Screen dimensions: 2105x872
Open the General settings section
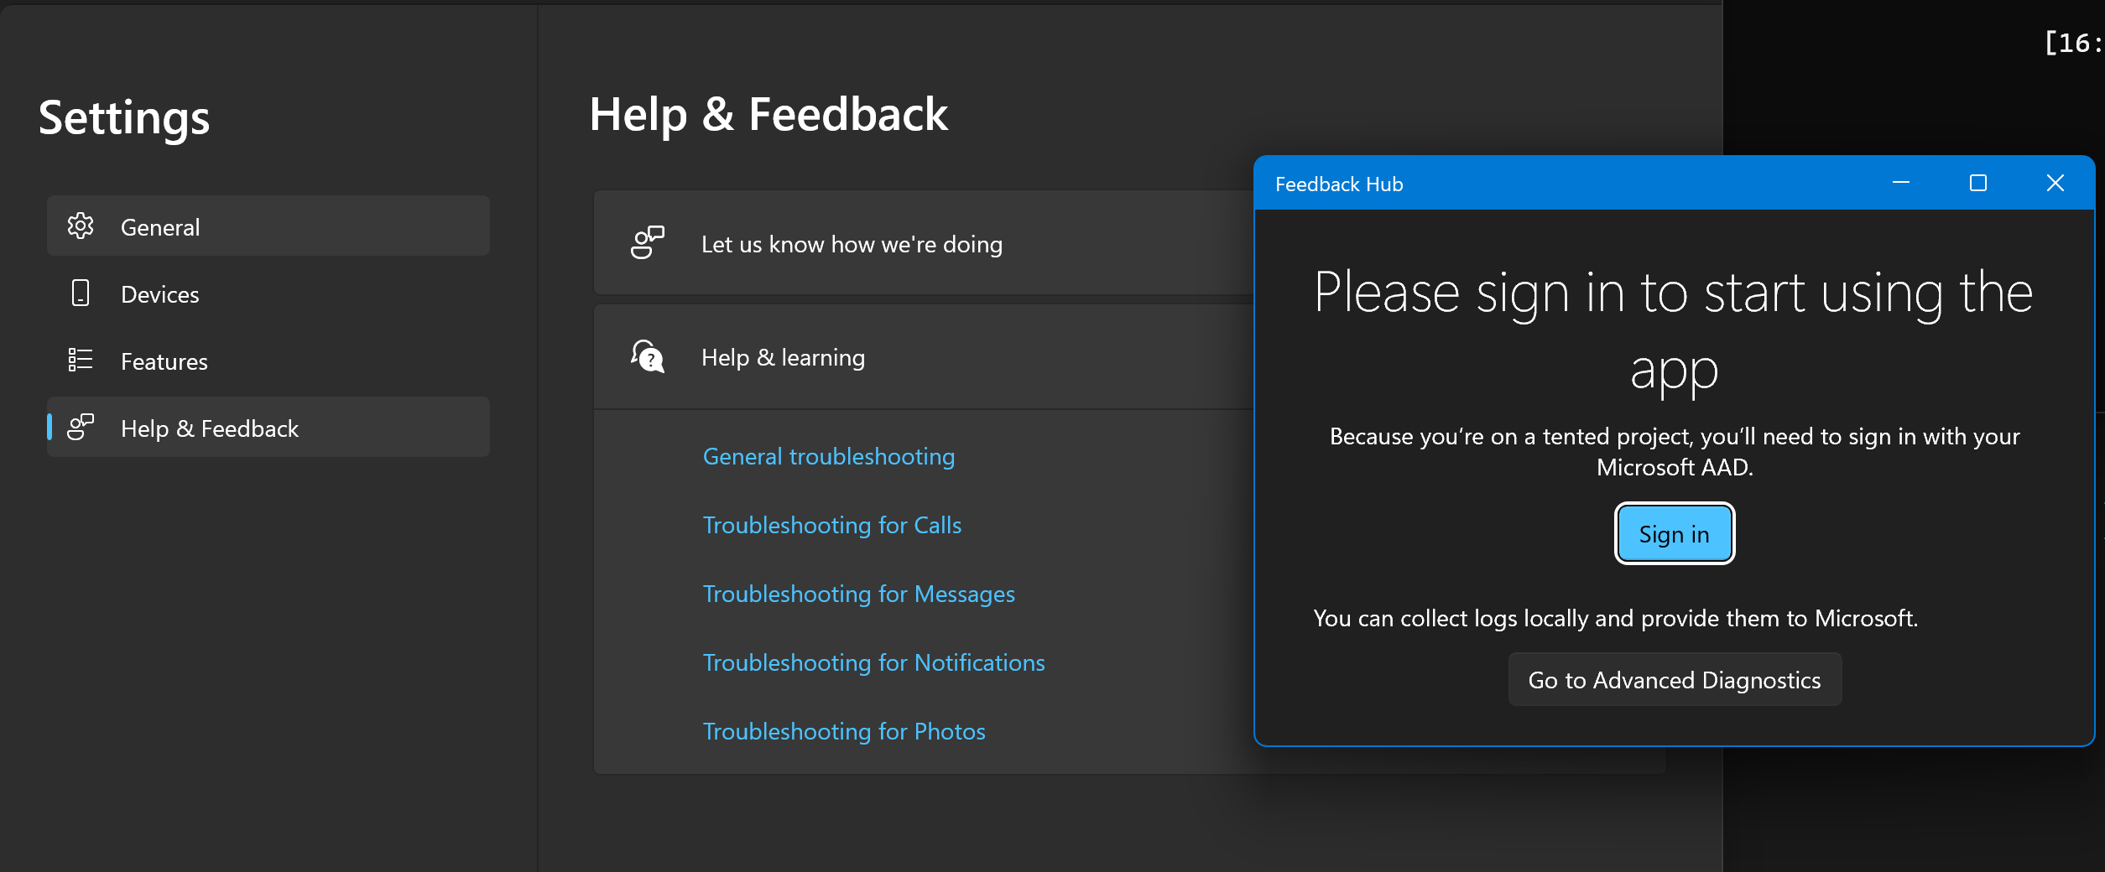(160, 226)
